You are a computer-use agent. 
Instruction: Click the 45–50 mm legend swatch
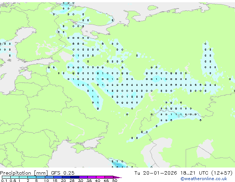pos(109,177)
